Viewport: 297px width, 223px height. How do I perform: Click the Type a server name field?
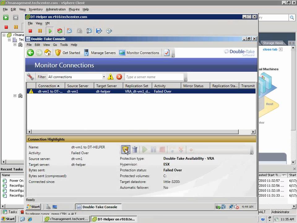point(154,77)
